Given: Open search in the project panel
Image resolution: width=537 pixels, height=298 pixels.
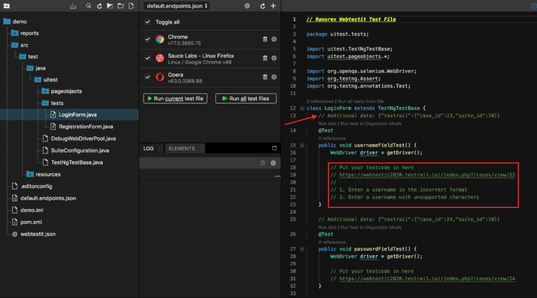Looking at the screenshot, I should coord(88,6).
